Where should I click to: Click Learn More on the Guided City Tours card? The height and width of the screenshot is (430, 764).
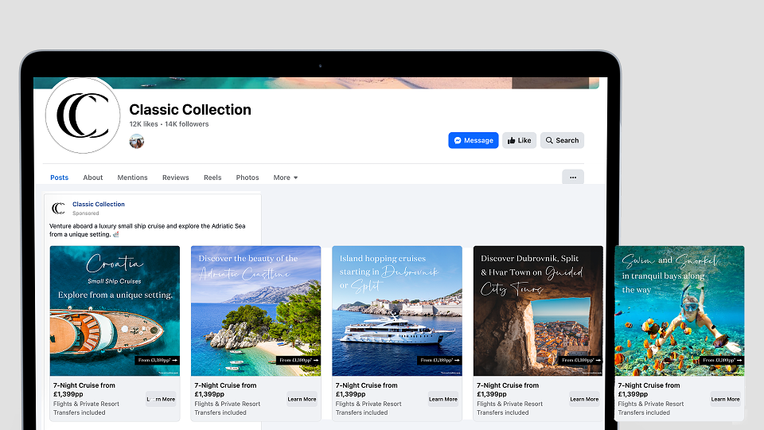584,399
